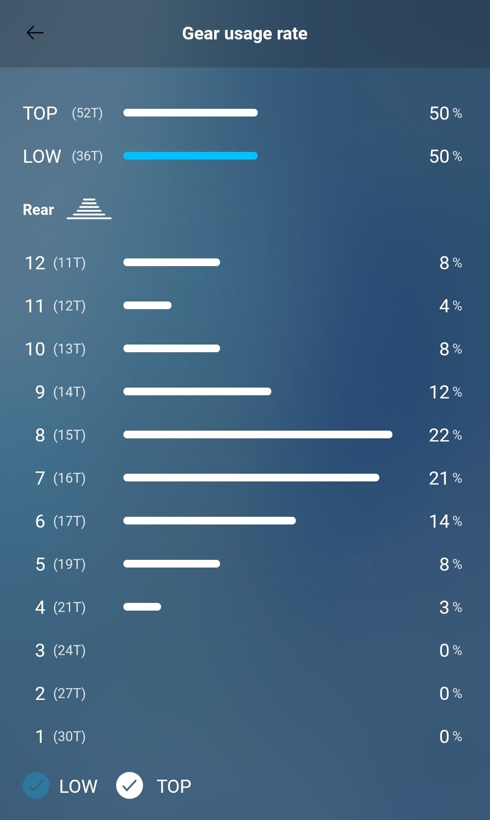
Task: Click the gear 6 (17T) usage bar
Action: [209, 521]
